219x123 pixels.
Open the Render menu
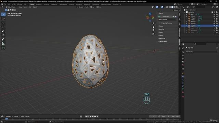[14, 4]
